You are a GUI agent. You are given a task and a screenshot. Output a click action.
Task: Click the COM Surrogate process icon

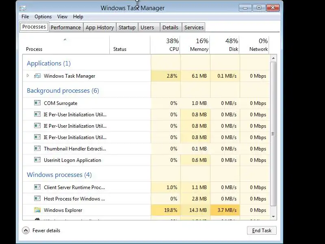37,103
